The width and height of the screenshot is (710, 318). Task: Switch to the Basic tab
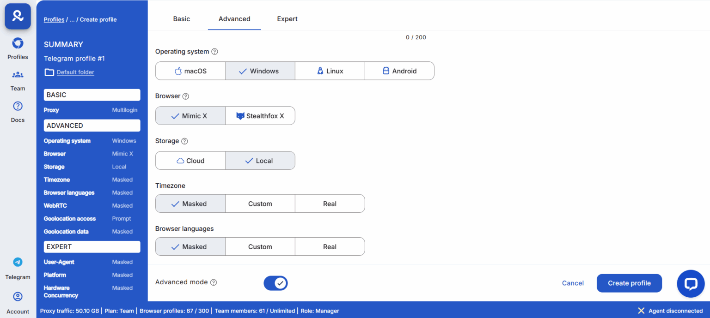(x=182, y=19)
